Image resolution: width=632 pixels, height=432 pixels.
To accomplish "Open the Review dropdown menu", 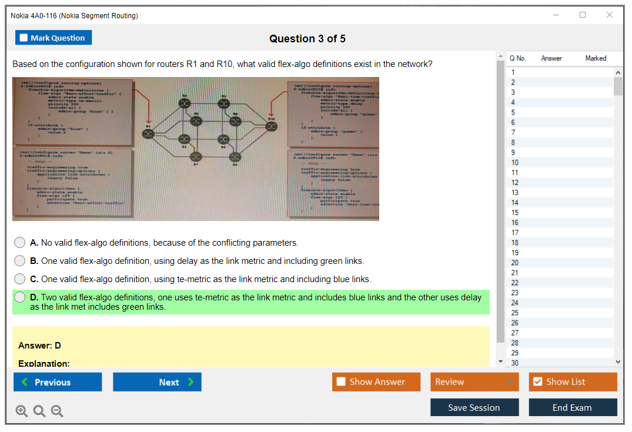I will [474, 382].
